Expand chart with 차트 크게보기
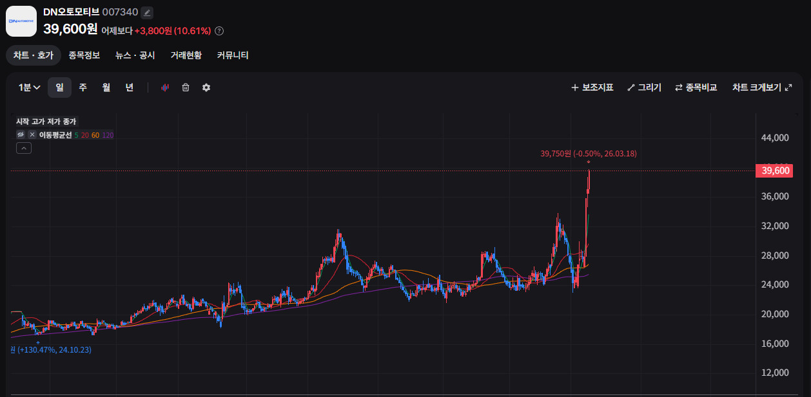The width and height of the screenshot is (811, 397). point(761,88)
